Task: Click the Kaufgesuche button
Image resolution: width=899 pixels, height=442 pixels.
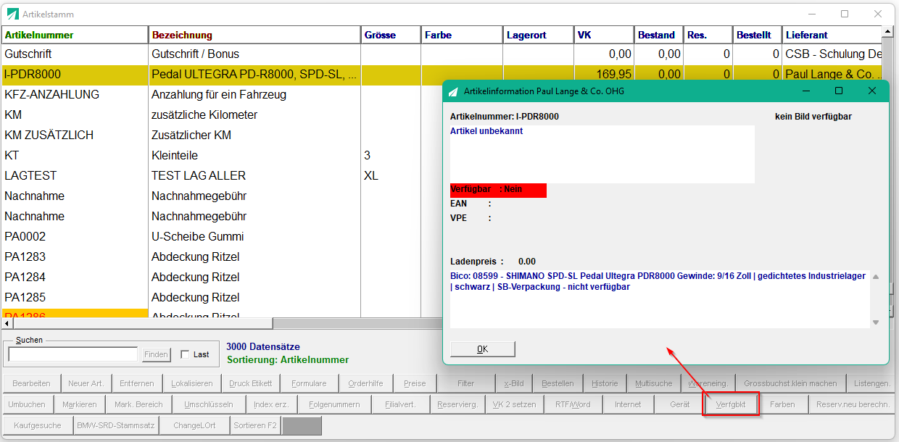Action: 37,425
